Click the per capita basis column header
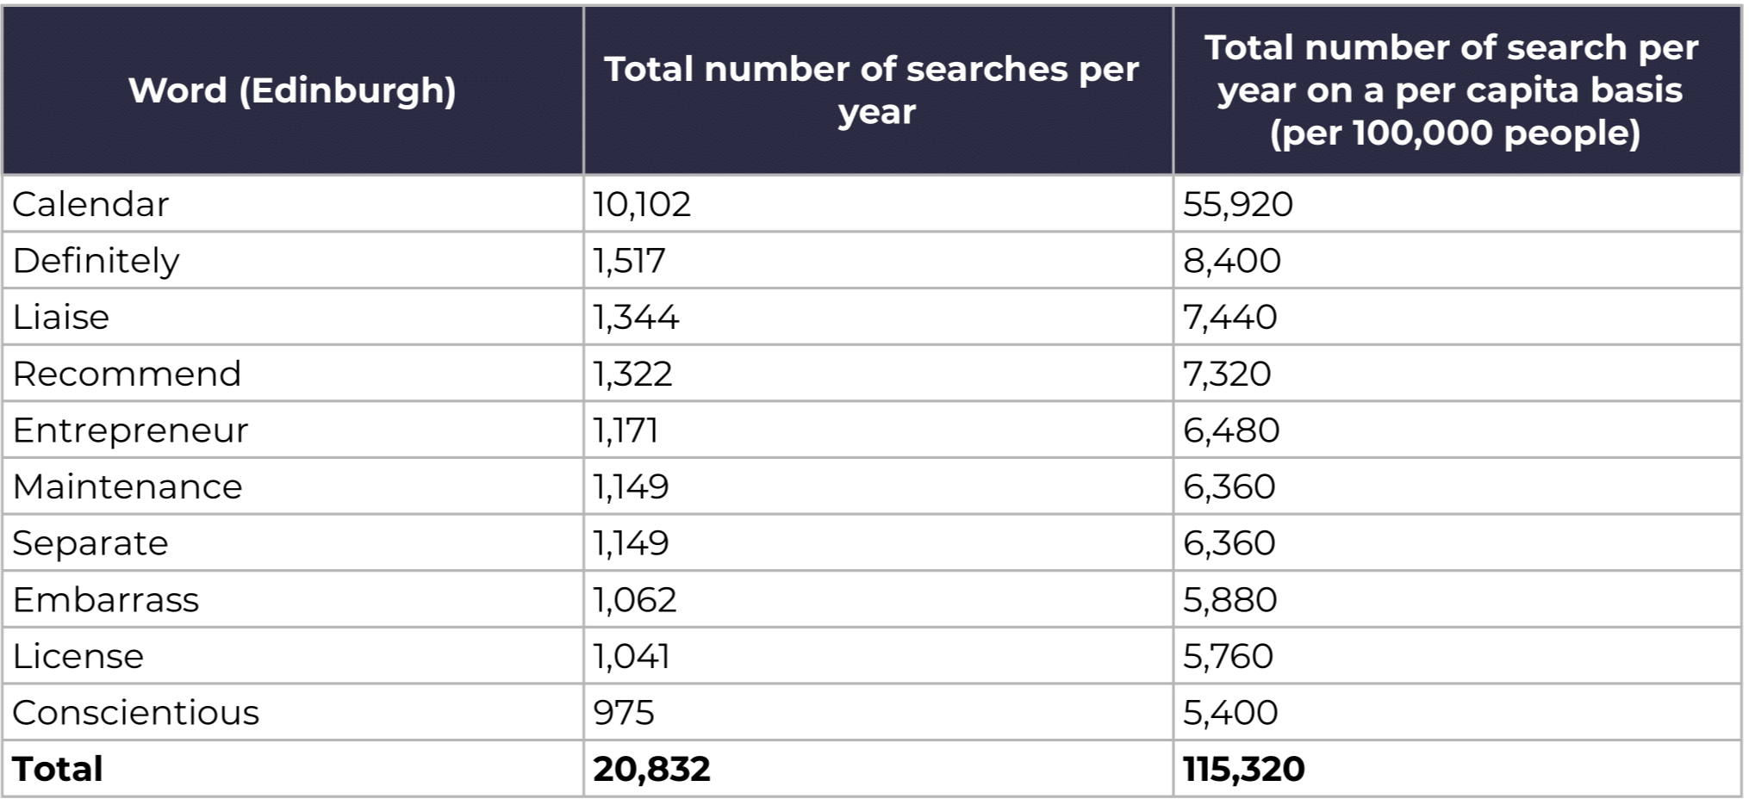This screenshot has width=1749, height=805. pos(1454,90)
